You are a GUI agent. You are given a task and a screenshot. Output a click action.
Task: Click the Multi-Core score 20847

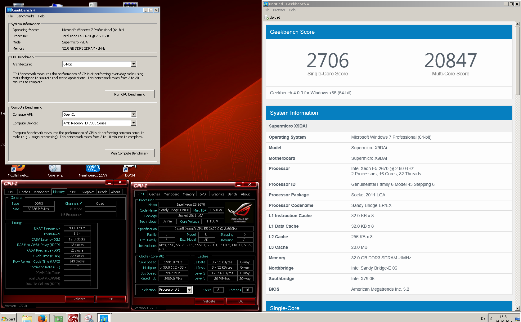[451, 60]
